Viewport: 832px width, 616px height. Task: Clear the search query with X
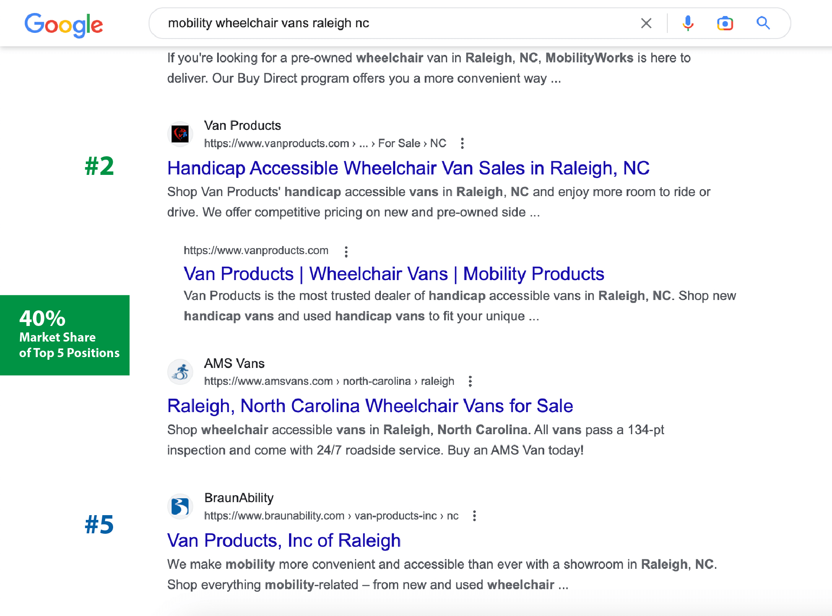point(646,23)
